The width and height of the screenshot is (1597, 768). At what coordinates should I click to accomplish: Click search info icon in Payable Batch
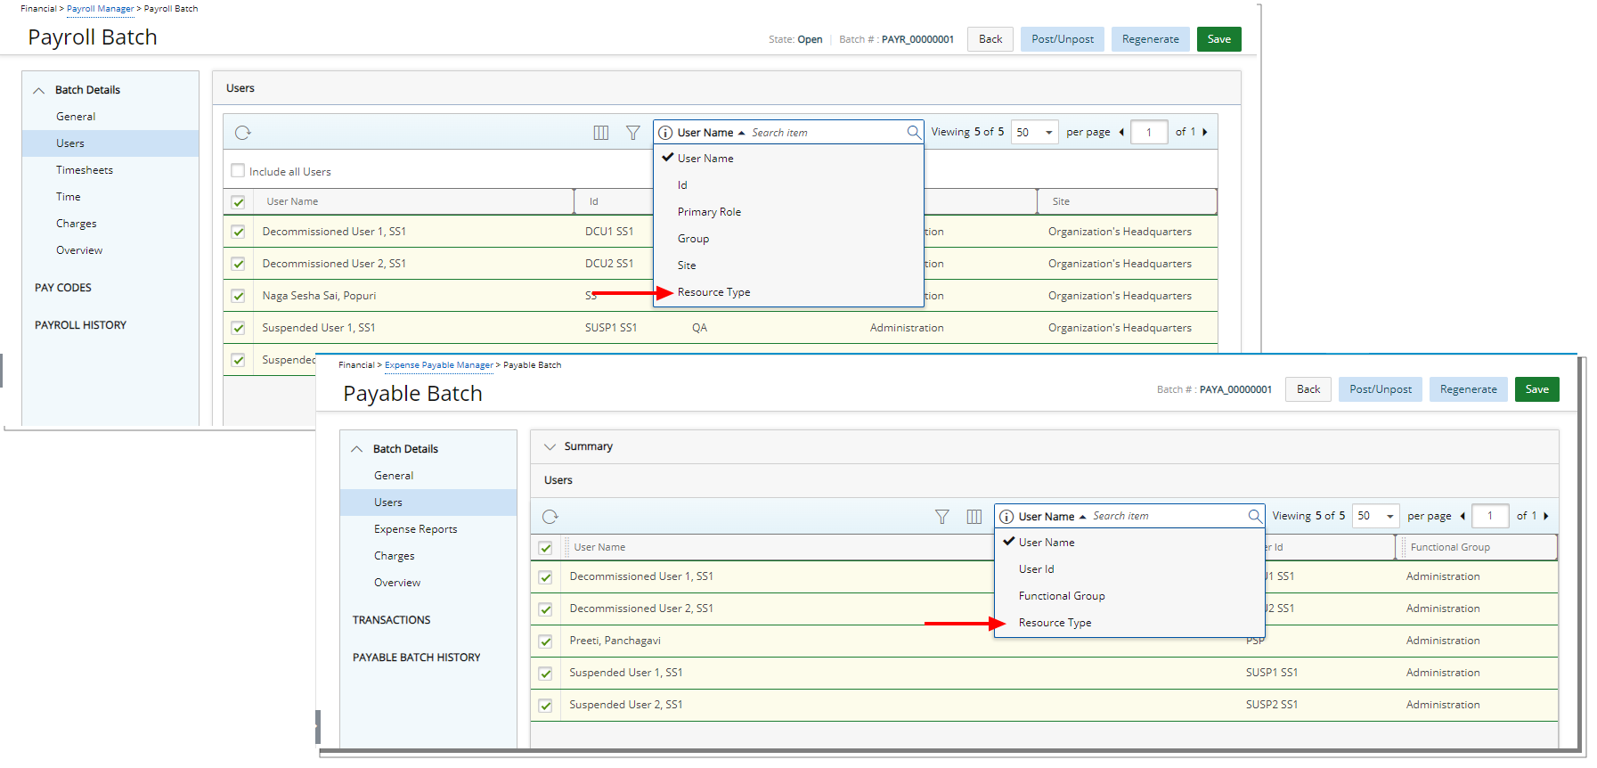[x=1006, y=517]
